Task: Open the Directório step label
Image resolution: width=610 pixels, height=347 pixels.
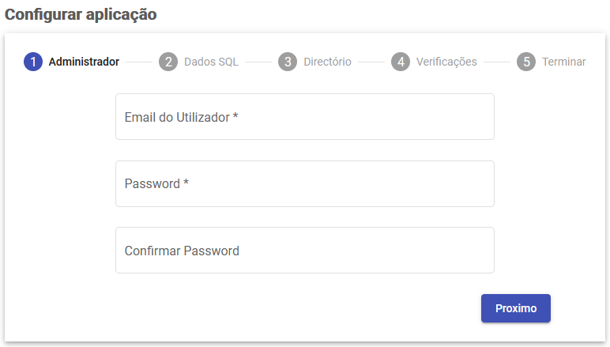Action: [327, 62]
